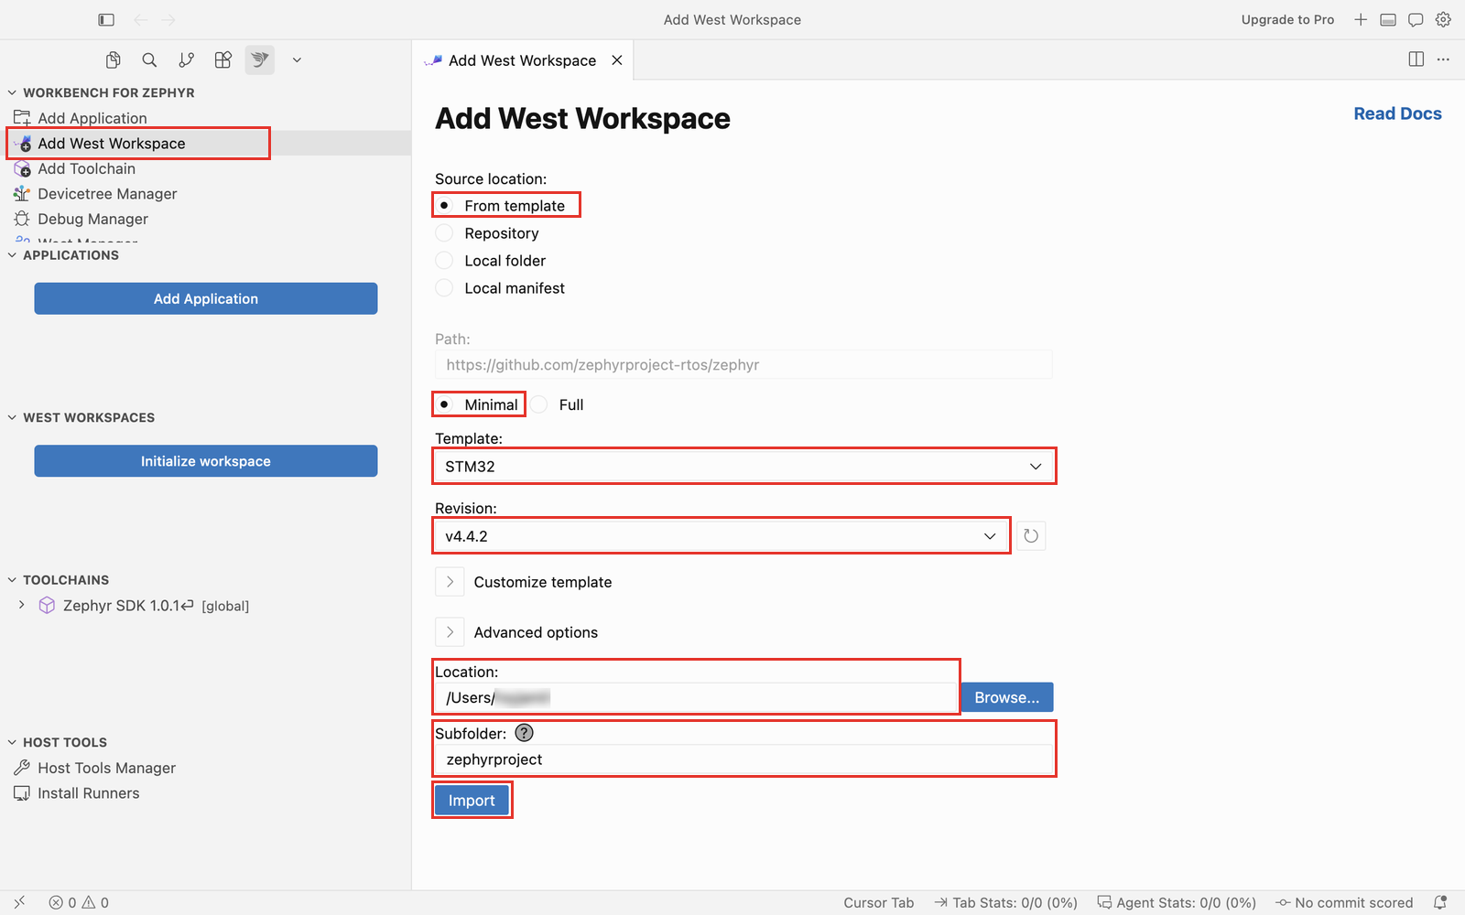Open the Explorer files icon
1465x915 pixels.
tap(114, 60)
